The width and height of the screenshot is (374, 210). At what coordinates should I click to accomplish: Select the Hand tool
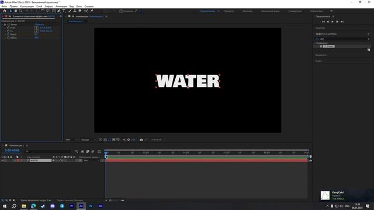click(x=16, y=11)
